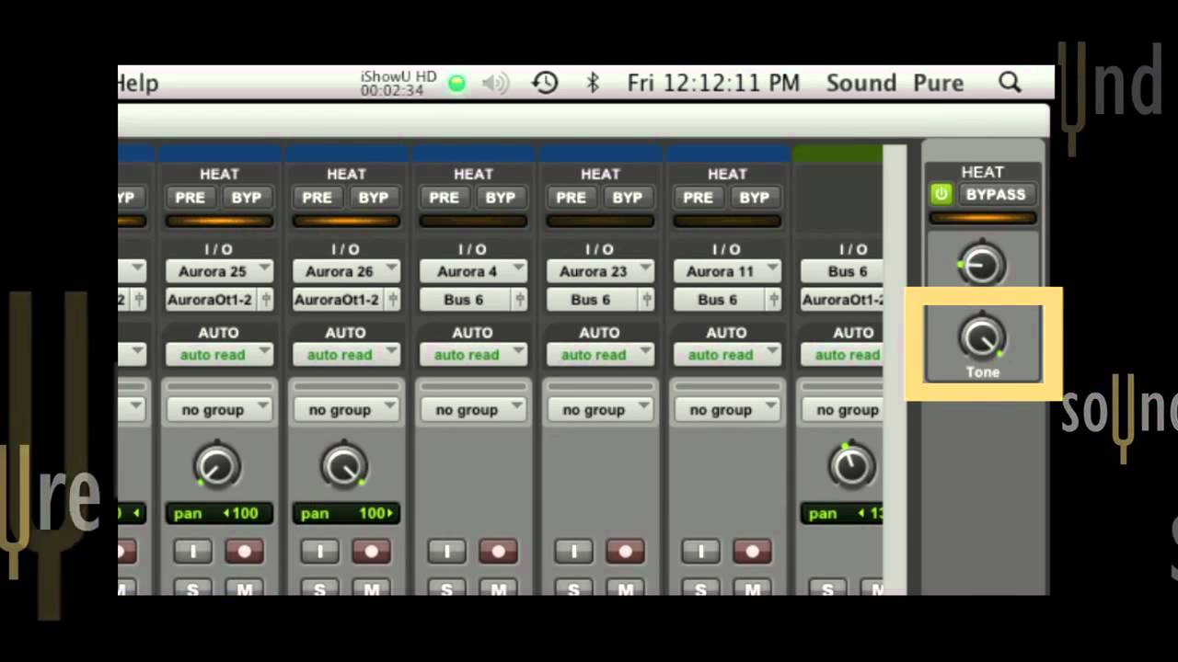Toggle BYP on the Aurora 11 channel

754,197
